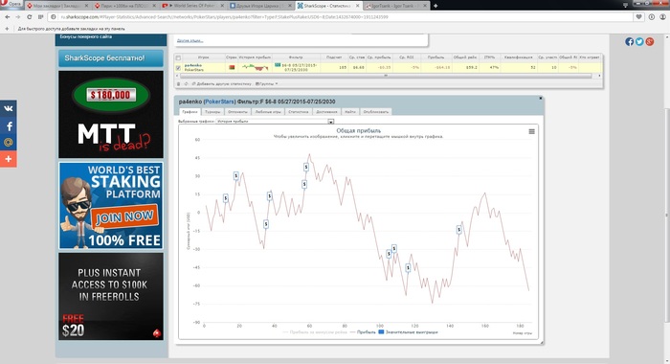Switch to the Турниры tab
The height and width of the screenshot is (364, 670).
click(212, 112)
